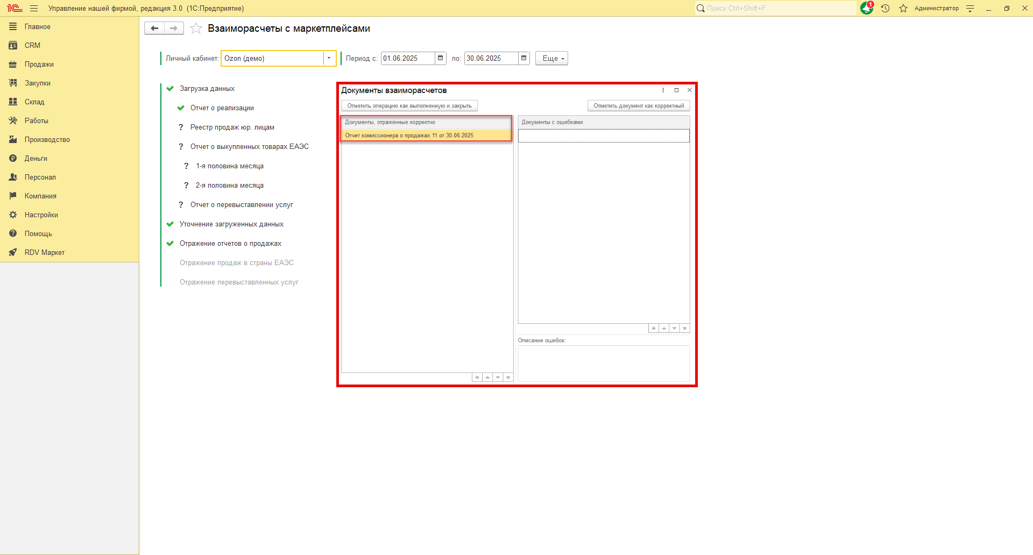Expand the Личный кабинет dropdown
This screenshot has width=1033, height=555.
click(x=329, y=58)
